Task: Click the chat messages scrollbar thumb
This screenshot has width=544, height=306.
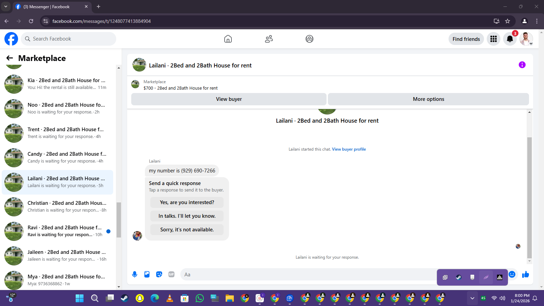Action: (529, 198)
